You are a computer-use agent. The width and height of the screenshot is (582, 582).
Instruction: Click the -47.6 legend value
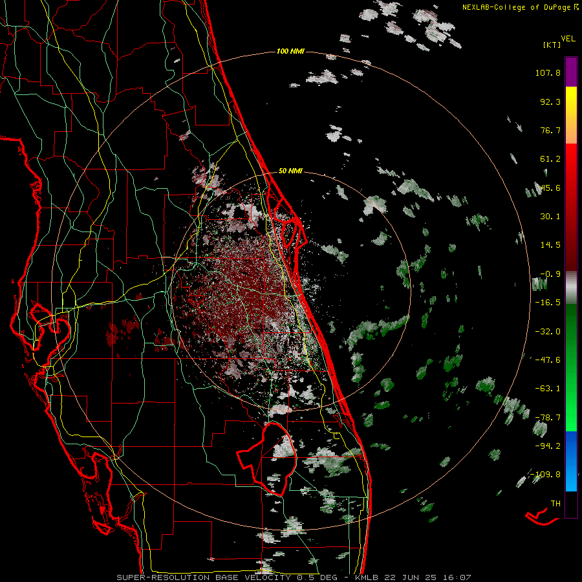point(548,360)
